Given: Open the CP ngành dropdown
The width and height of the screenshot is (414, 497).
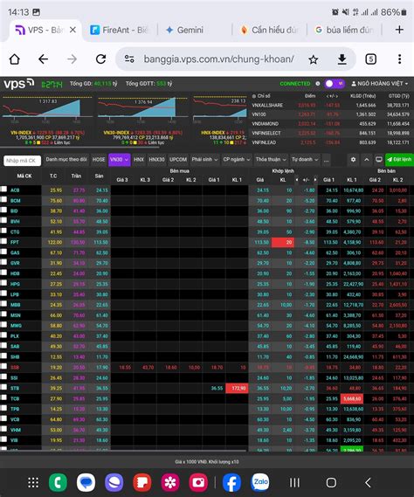Looking at the screenshot, I should click(237, 160).
